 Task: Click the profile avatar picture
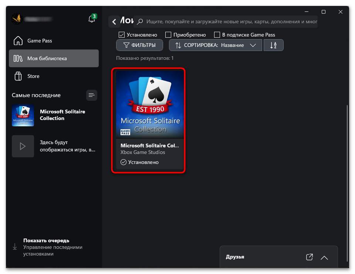pyautogui.click(x=17, y=19)
